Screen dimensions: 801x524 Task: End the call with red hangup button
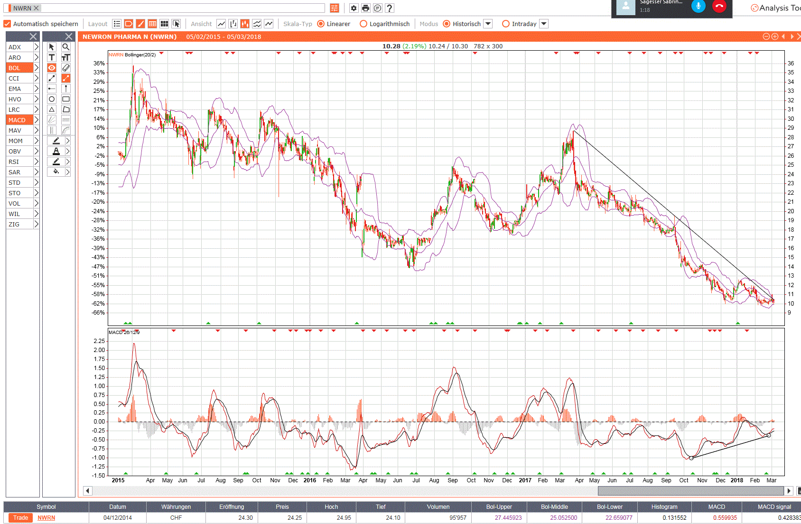(x=719, y=6)
